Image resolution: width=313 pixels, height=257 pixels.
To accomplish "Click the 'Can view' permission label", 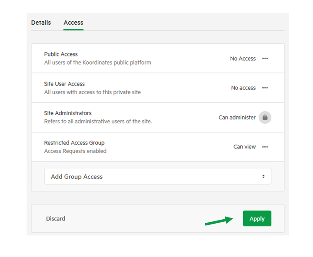I will click(244, 147).
